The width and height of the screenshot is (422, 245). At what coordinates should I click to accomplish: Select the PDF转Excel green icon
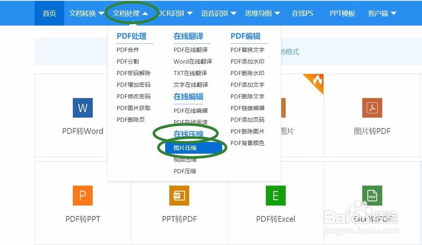tap(276, 196)
